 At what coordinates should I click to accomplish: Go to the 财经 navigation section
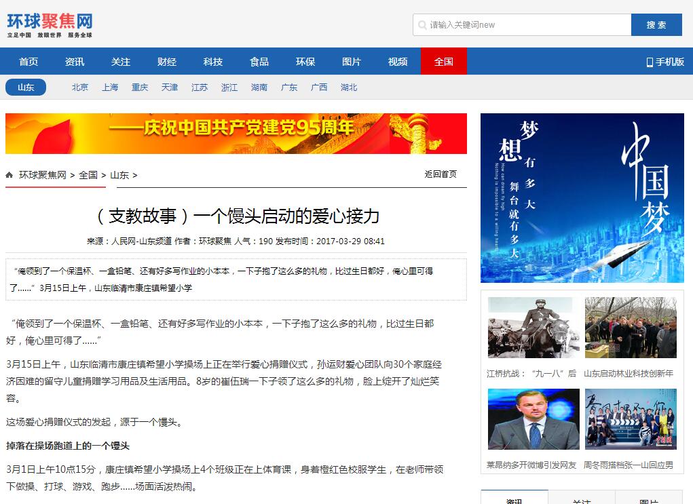pyautogui.click(x=167, y=62)
